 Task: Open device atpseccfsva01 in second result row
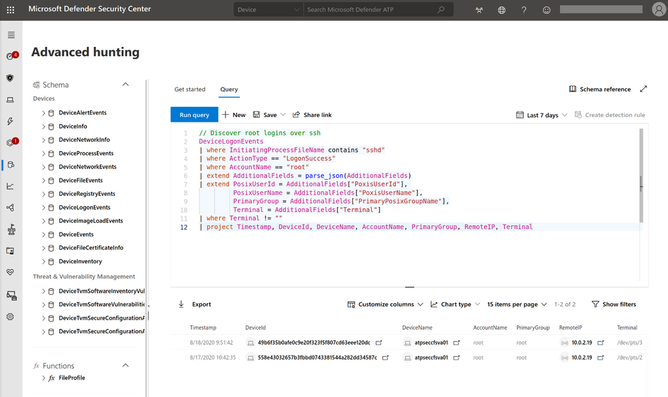point(431,358)
